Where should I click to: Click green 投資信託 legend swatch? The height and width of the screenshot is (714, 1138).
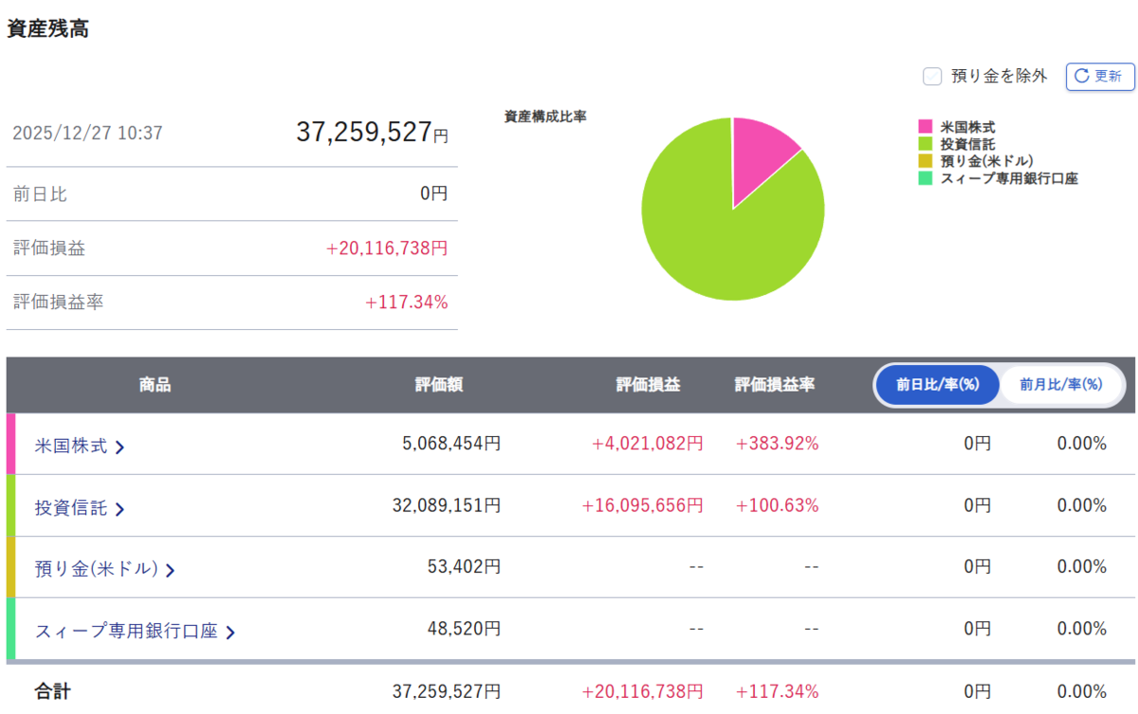926,144
